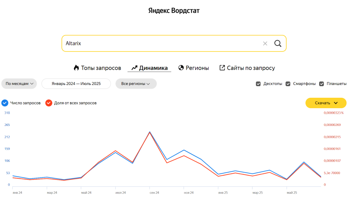Switch to the Топы запросов tab

[x=101, y=68]
